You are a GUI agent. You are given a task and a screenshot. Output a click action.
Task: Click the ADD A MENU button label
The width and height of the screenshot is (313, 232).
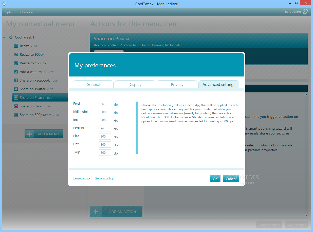pos(48,134)
